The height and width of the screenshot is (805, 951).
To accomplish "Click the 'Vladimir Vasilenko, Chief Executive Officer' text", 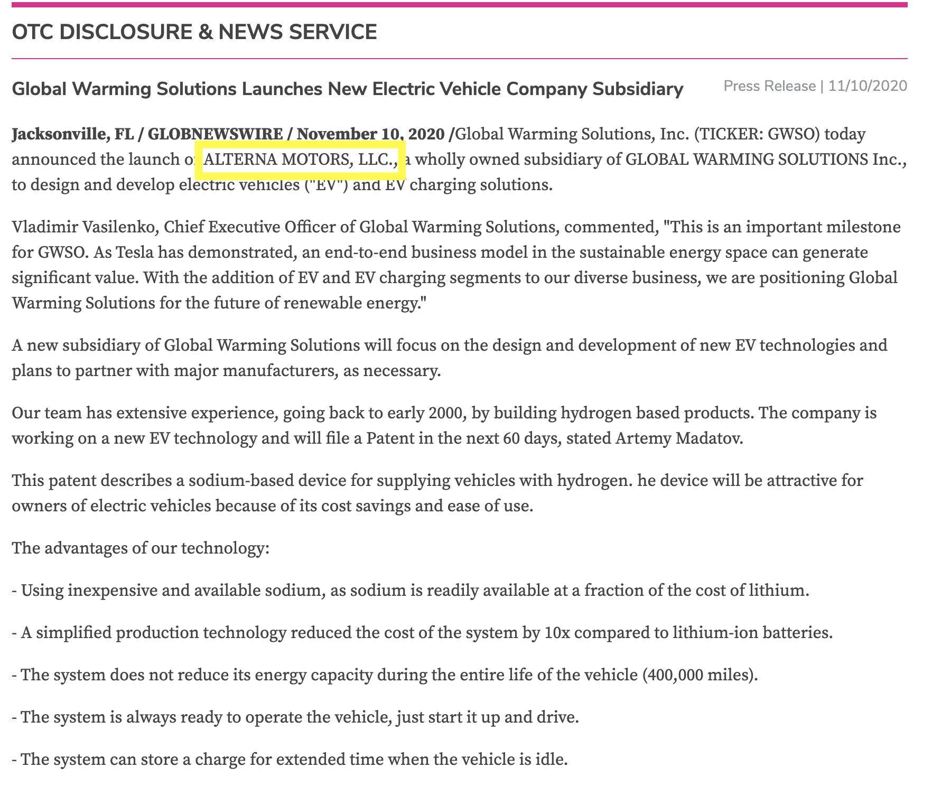I will point(173,227).
